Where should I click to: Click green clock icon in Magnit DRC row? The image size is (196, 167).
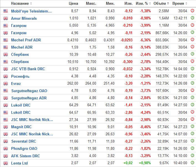click(192, 126)
